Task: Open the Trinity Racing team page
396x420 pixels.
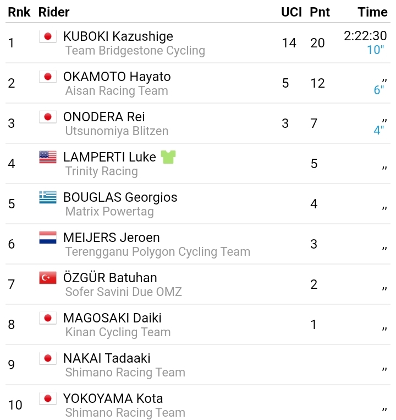Action: [x=101, y=171]
